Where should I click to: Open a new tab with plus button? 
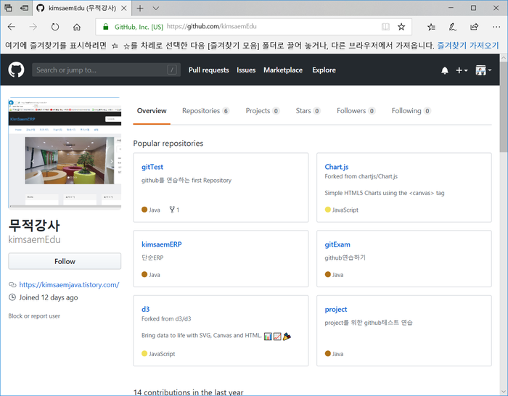(140, 8)
